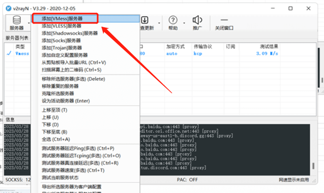Click the 加密方式 column header
324x193 pixels.
point(175,47)
